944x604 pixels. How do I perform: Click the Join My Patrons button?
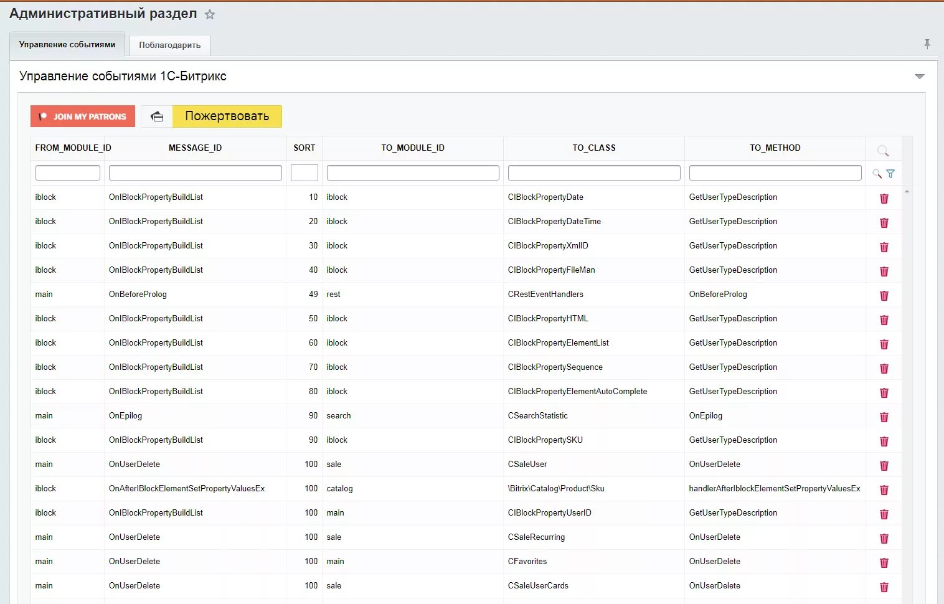(x=83, y=116)
